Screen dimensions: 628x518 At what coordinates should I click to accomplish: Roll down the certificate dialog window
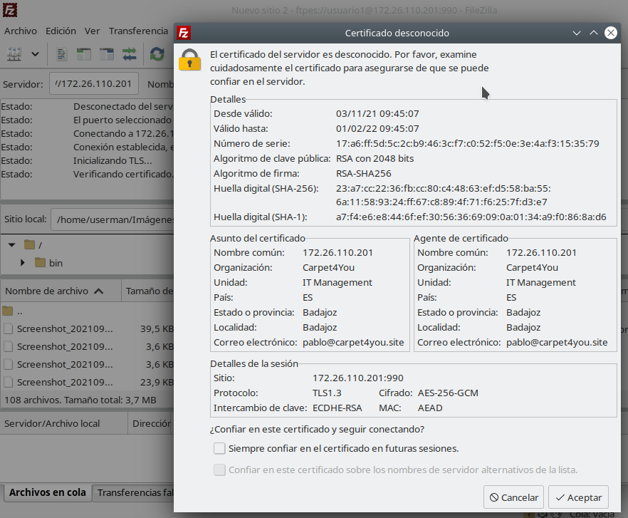576,33
